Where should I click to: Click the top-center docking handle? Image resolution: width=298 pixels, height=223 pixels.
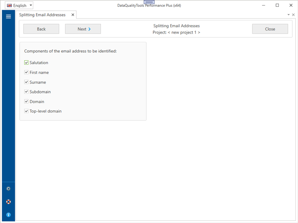click(x=149, y=2)
